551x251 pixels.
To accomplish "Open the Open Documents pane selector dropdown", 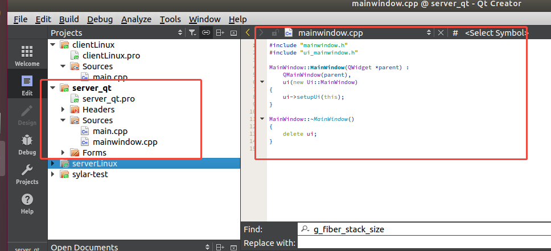I will [207, 248].
